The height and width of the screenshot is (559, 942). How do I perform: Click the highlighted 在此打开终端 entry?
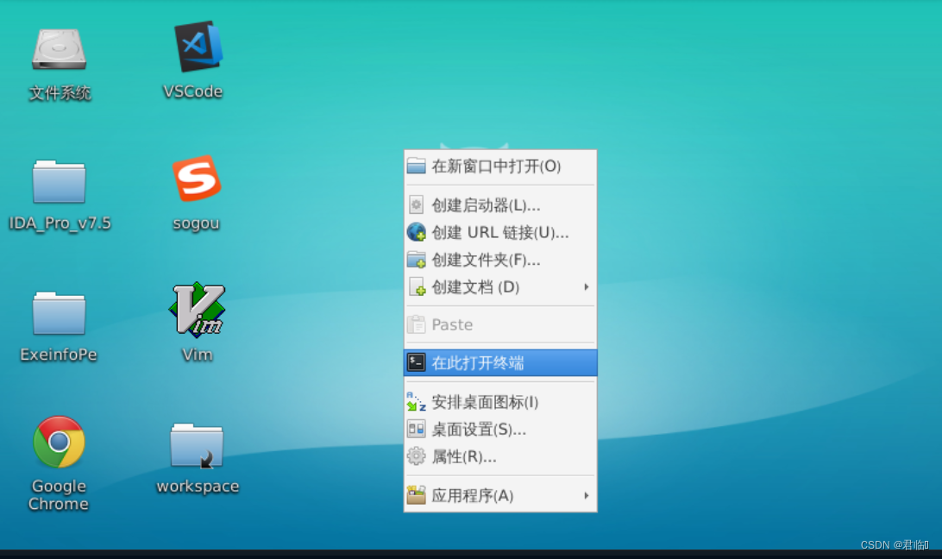tap(500, 363)
